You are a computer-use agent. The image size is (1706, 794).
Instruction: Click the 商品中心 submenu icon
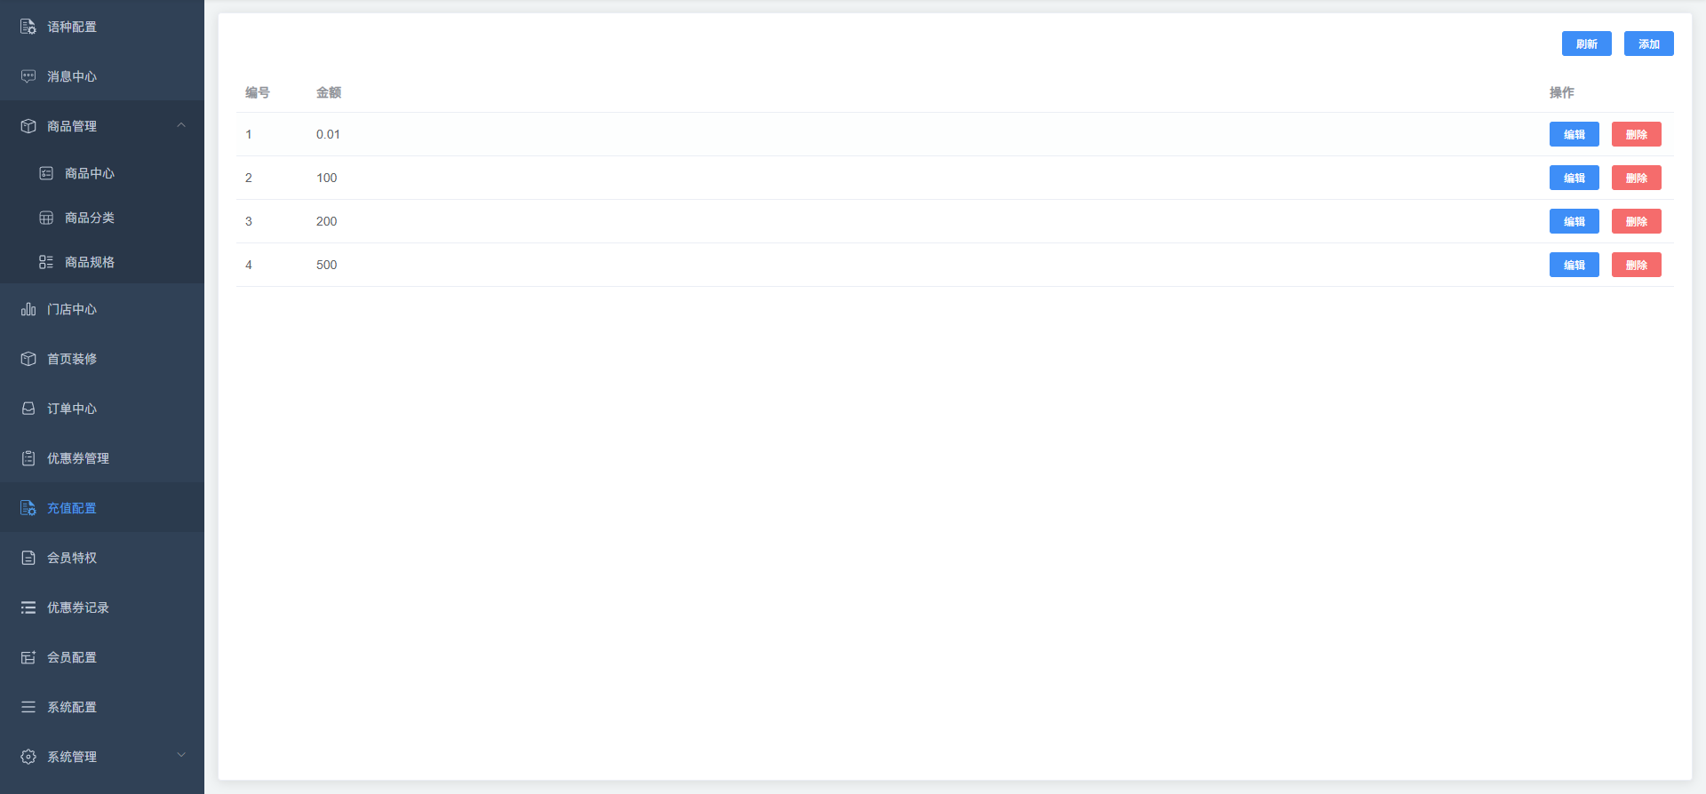pos(46,173)
